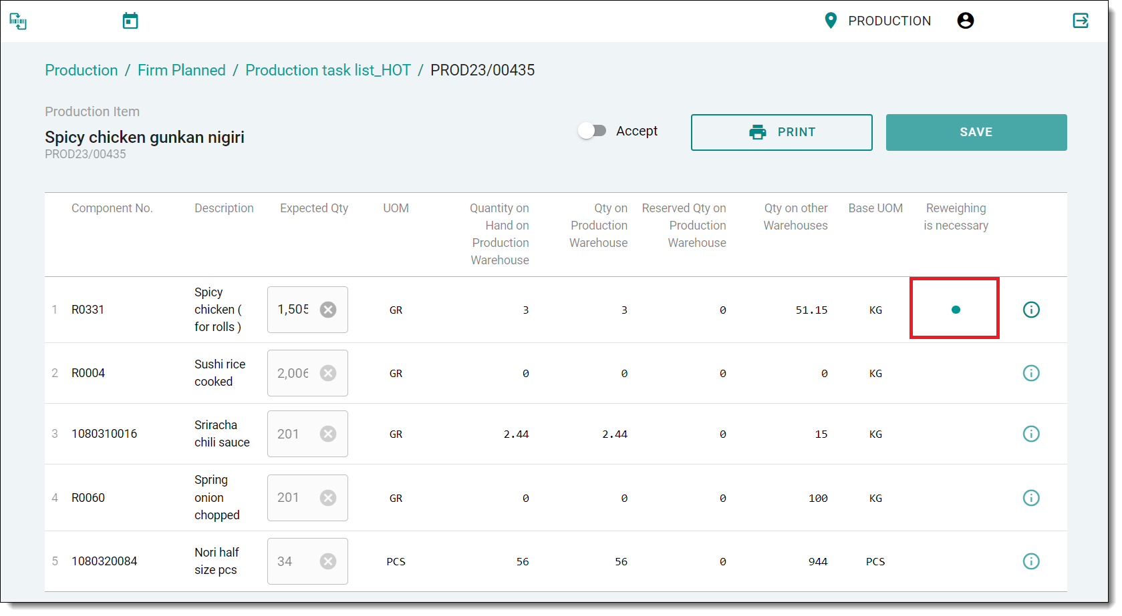This screenshot has height=616, width=1122.
Task: Show info for Sriracha chili sauce row
Action: pos(1031,434)
